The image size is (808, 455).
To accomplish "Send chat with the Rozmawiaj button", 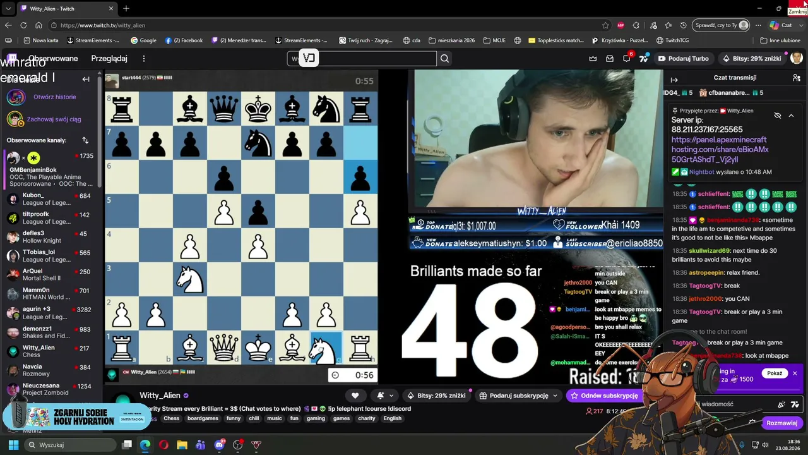I will 782,423.
